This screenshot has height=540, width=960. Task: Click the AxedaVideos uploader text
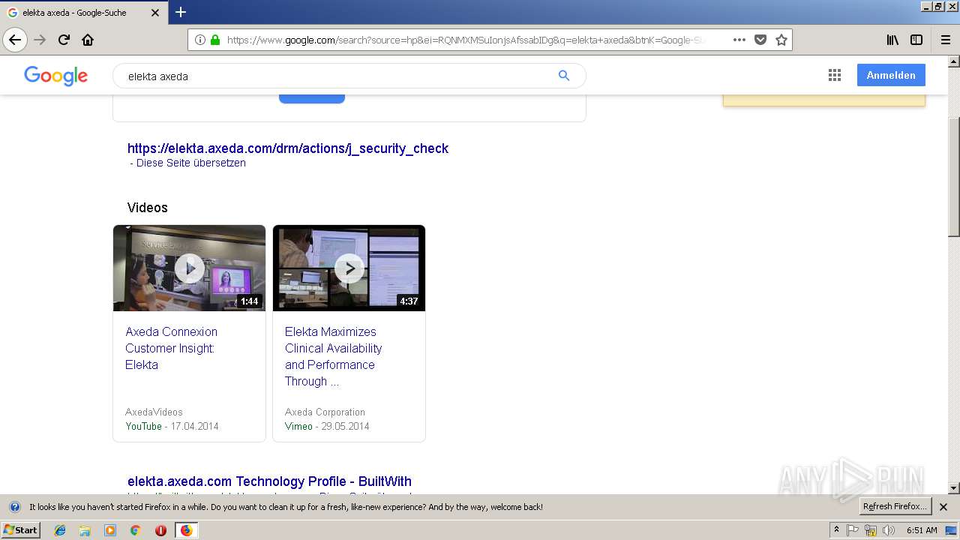tap(154, 412)
